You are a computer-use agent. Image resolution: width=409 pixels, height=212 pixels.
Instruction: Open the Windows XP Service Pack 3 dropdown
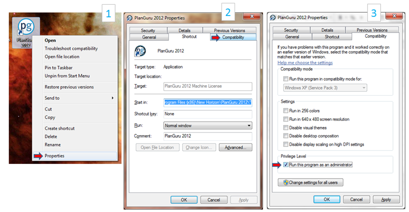point(325,88)
